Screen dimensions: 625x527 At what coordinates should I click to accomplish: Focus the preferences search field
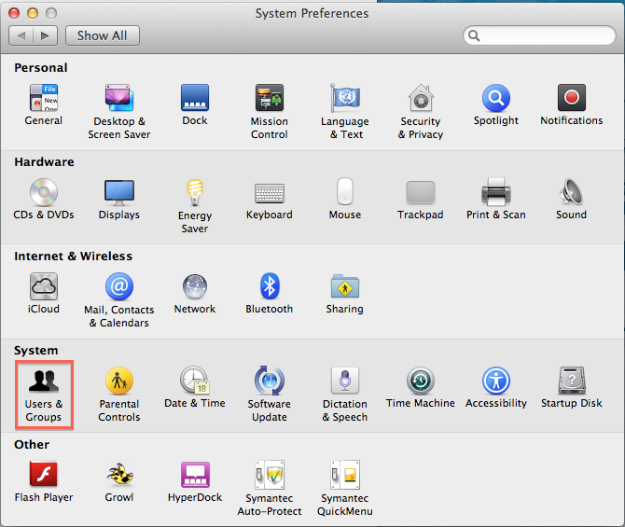[539, 35]
